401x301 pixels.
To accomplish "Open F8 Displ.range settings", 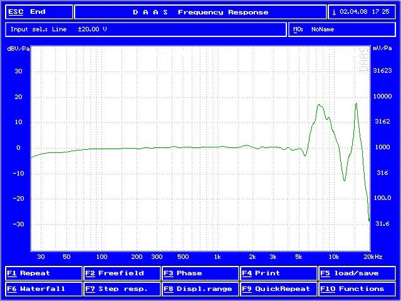I will [200, 289].
